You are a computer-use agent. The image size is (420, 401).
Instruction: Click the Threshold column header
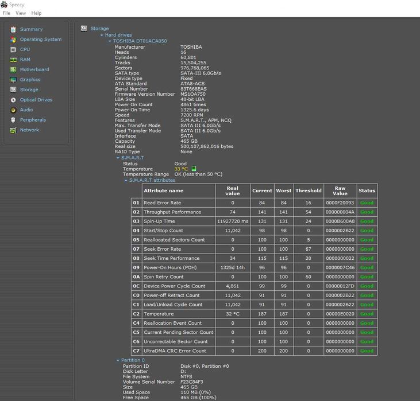309,190
